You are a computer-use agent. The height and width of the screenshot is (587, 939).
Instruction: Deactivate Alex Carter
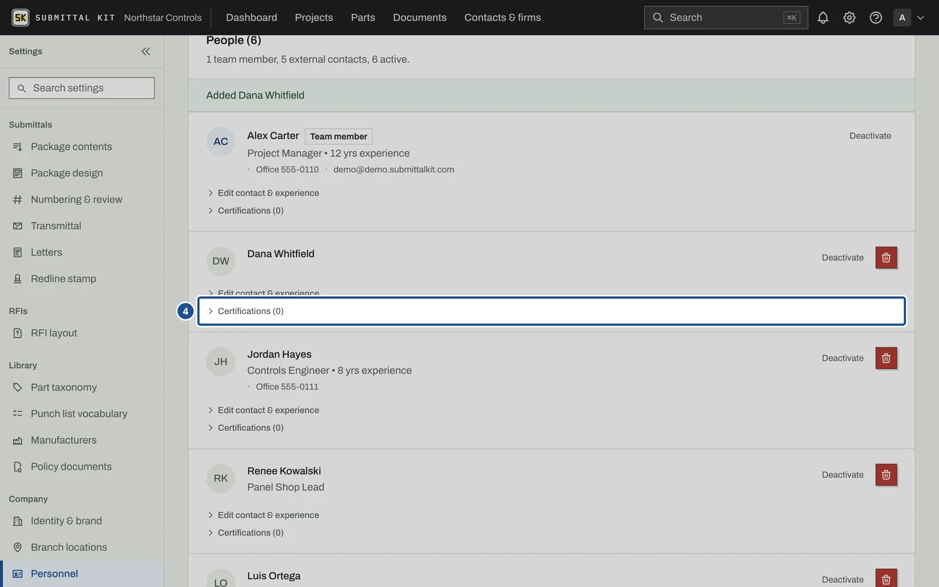click(870, 136)
